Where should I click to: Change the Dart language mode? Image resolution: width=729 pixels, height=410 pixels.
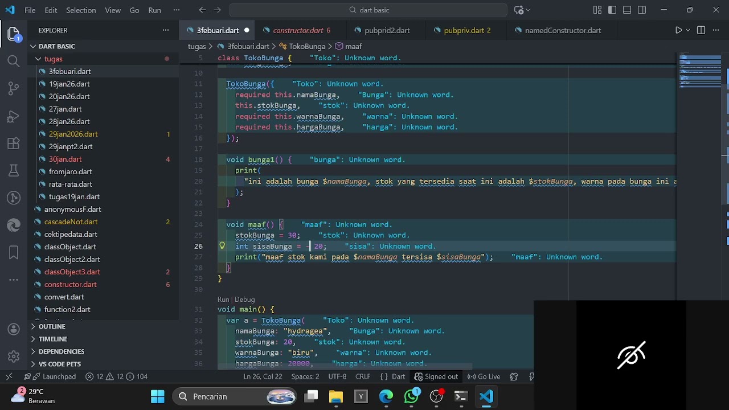tap(398, 376)
